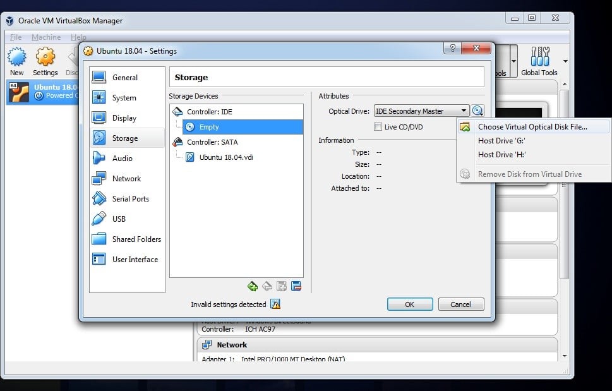
Task: Click the invalid settings warning icon
Action: pyautogui.click(x=275, y=304)
